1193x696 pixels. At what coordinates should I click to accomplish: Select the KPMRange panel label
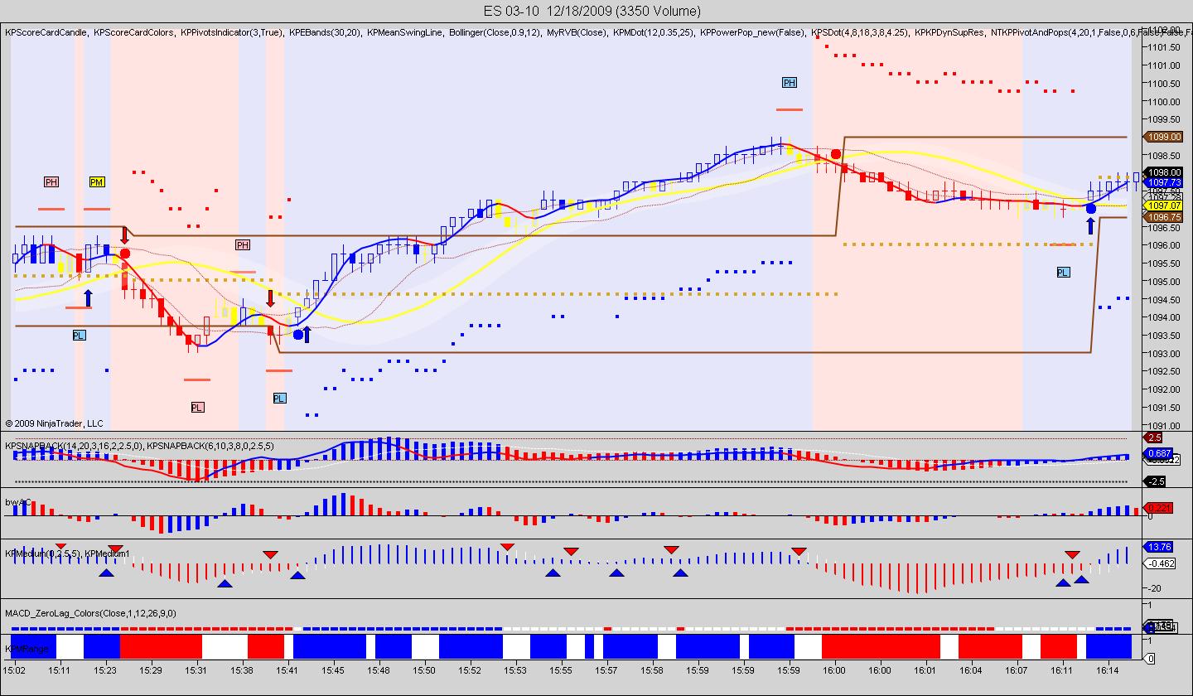click(x=27, y=649)
